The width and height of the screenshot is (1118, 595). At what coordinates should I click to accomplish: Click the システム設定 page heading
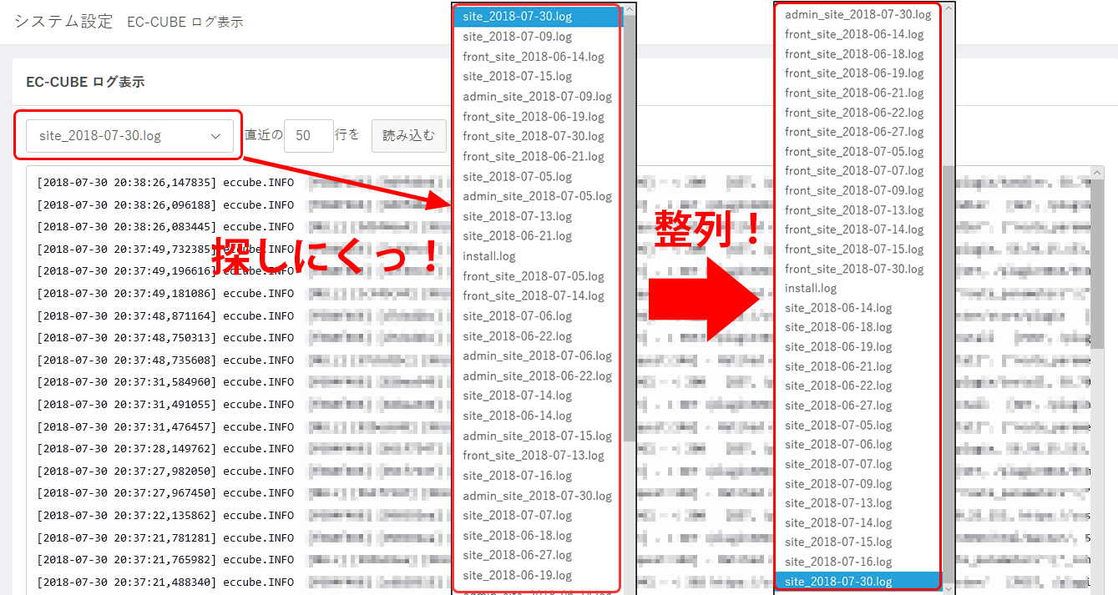point(63,22)
